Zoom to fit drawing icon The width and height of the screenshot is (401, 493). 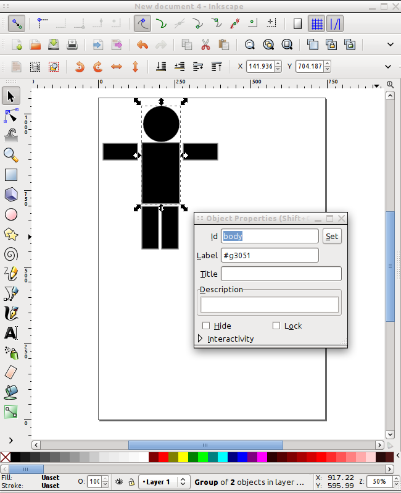268,44
